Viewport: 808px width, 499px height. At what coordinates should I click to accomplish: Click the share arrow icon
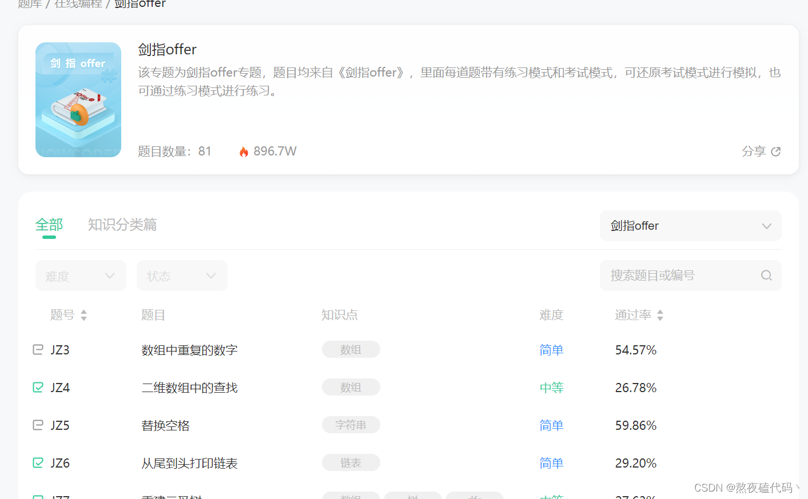tap(776, 151)
